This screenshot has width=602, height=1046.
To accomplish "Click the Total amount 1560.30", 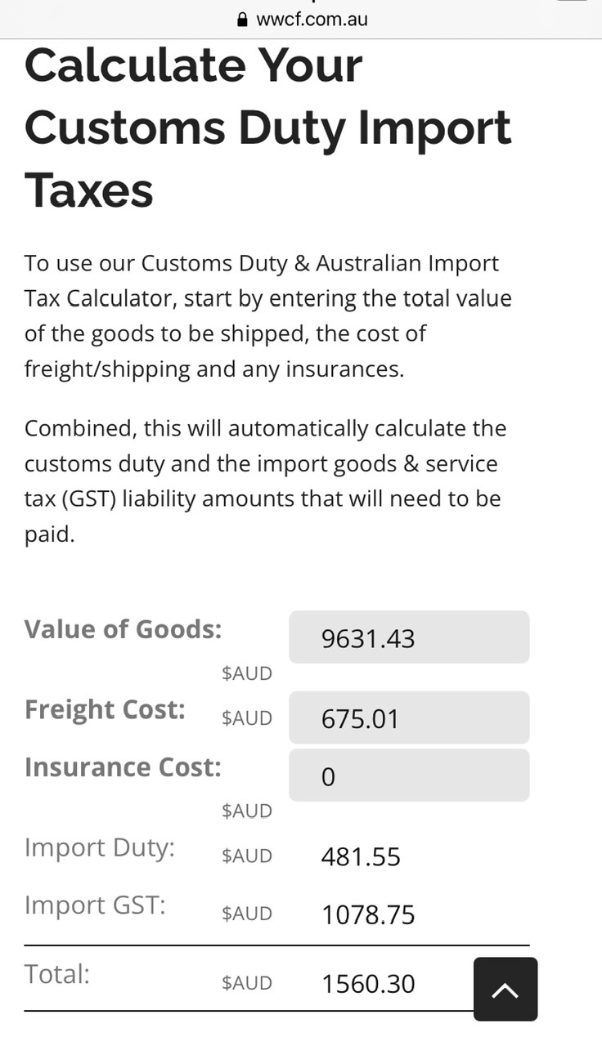I will (x=368, y=984).
